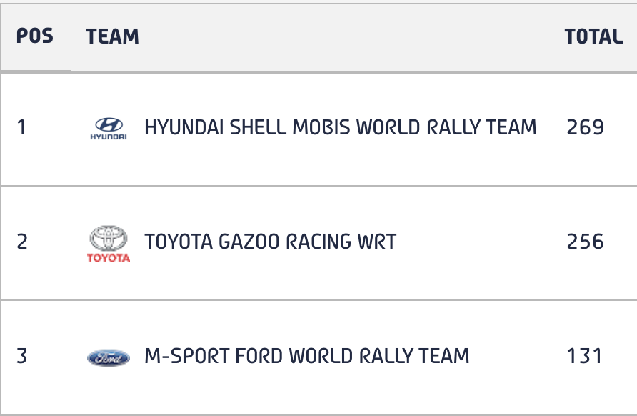Open M-Sport Ford World Rally Team
The width and height of the screenshot is (637, 416).
coord(307,356)
